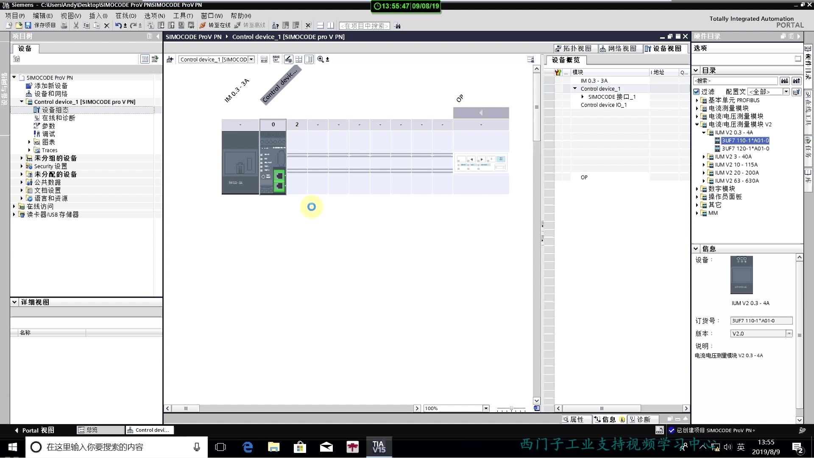
Task: Click the 在项目中搜索 search field
Action: point(364,26)
